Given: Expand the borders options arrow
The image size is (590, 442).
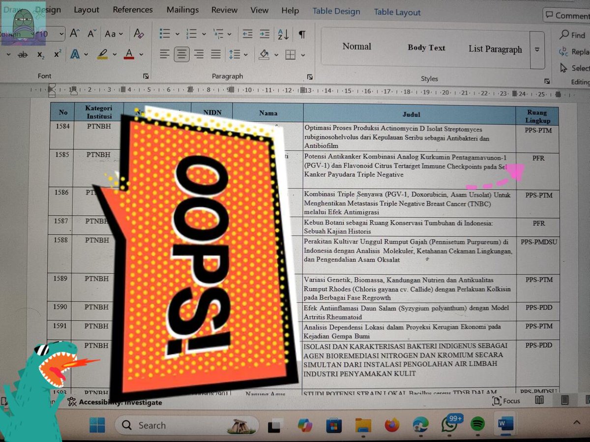Looking at the screenshot, I should (x=303, y=55).
